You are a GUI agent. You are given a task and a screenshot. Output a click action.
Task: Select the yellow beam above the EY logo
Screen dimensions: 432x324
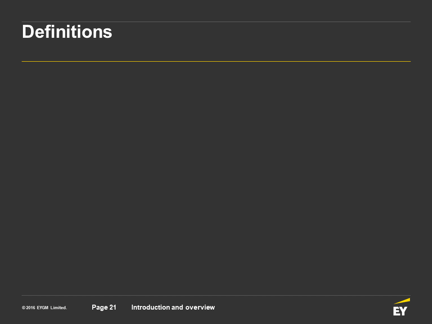coord(402,301)
